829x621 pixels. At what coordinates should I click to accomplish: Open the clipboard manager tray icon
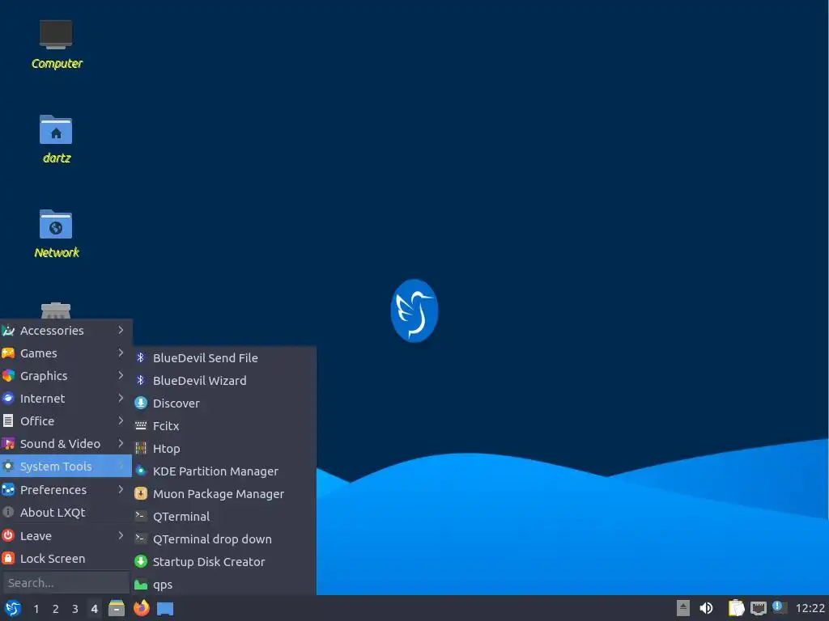coord(736,609)
